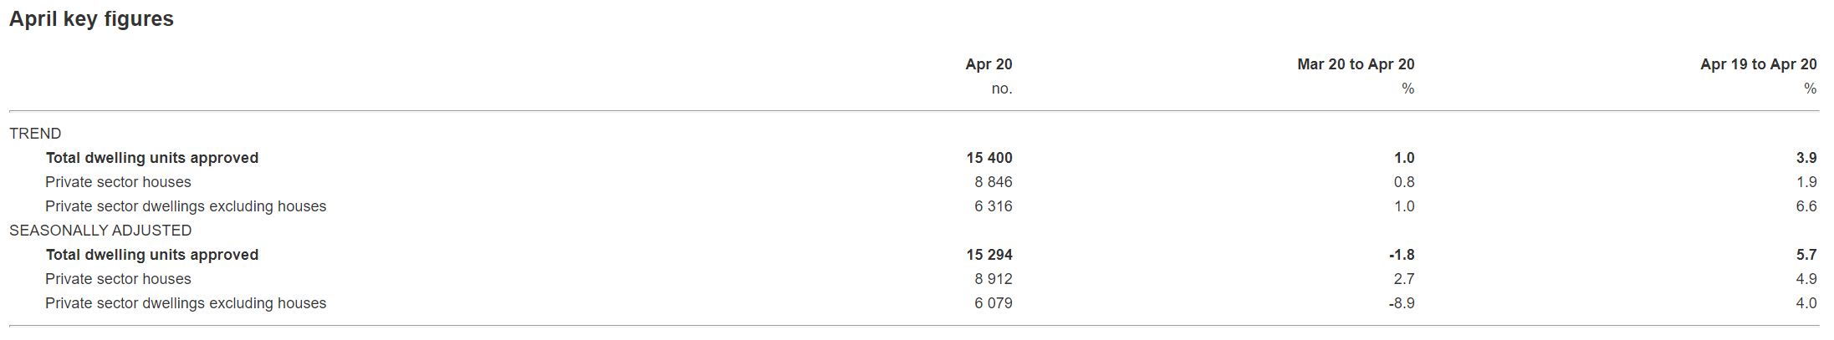Click the "April key figures" heading
The image size is (1834, 340).
(91, 19)
